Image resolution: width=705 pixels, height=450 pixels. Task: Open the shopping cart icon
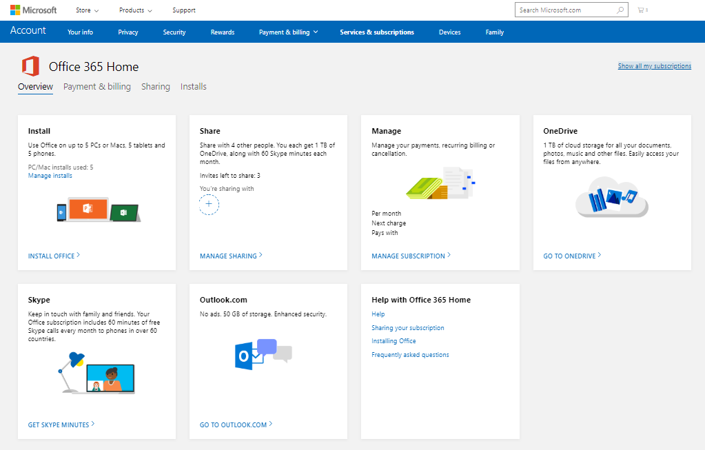pyautogui.click(x=642, y=10)
